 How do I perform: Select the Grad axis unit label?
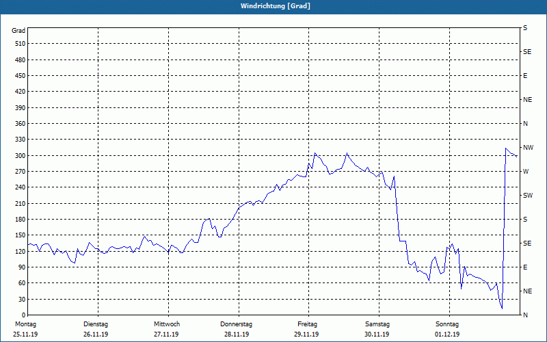(x=18, y=31)
